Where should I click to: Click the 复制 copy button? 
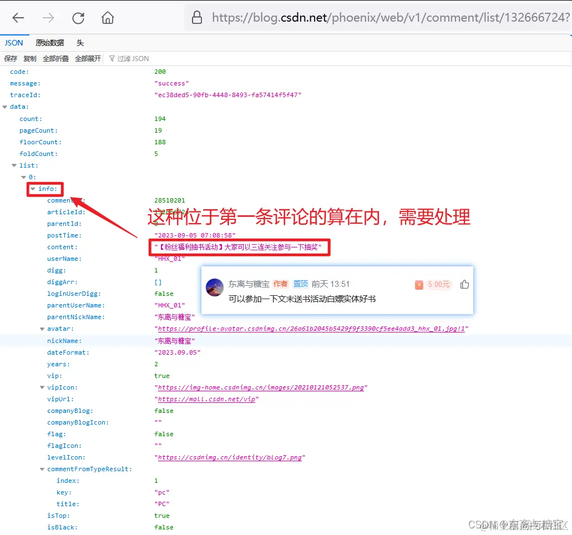[x=30, y=58]
